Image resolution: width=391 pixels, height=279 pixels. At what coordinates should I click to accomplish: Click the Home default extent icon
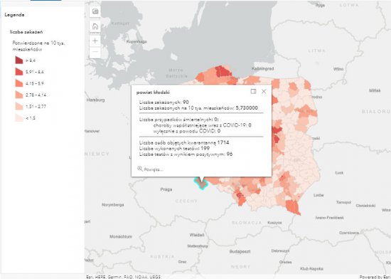95,26
